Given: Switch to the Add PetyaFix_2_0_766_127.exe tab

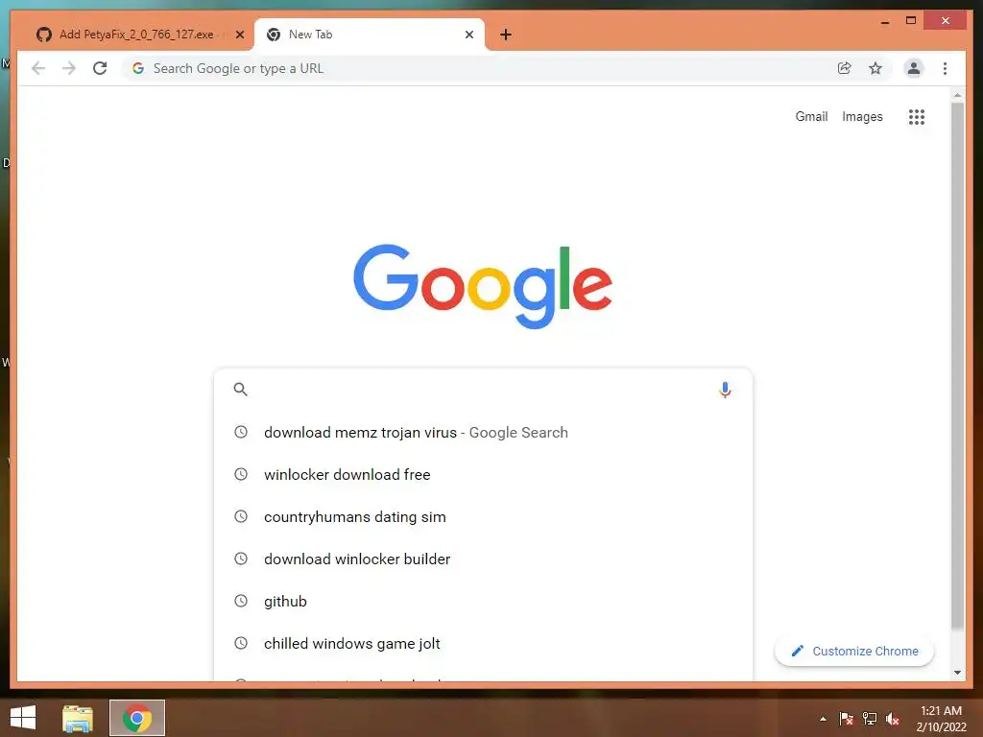Looking at the screenshot, I should pyautogui.click(x=136, y=35).
